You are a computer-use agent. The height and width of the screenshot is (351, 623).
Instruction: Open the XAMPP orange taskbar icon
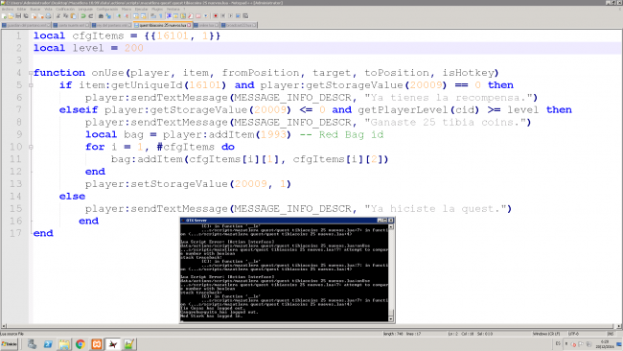point(97,344)
